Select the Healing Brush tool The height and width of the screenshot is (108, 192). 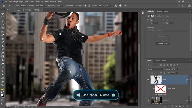[x=3, y=39]
